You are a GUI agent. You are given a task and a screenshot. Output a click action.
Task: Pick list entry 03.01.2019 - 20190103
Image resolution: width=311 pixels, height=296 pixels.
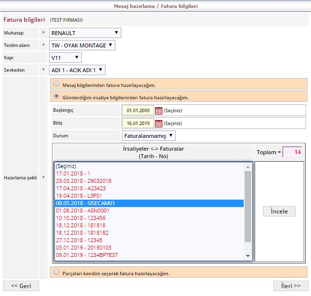click(84, 248)
